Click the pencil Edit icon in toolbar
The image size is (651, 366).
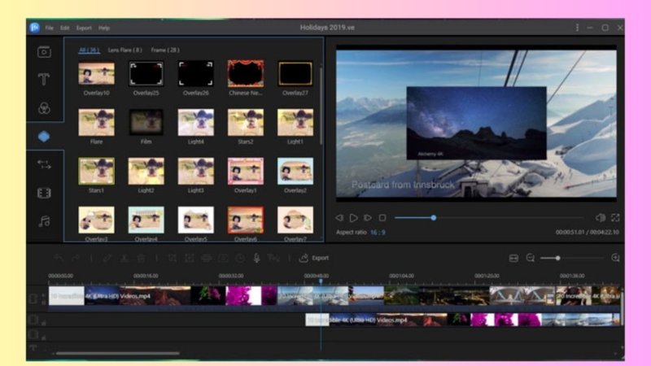(107, 258)
